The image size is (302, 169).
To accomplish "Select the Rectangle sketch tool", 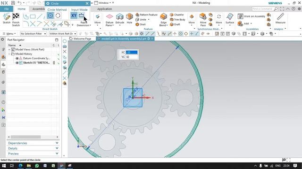I will pyautogui.click(x=33, y=16).
